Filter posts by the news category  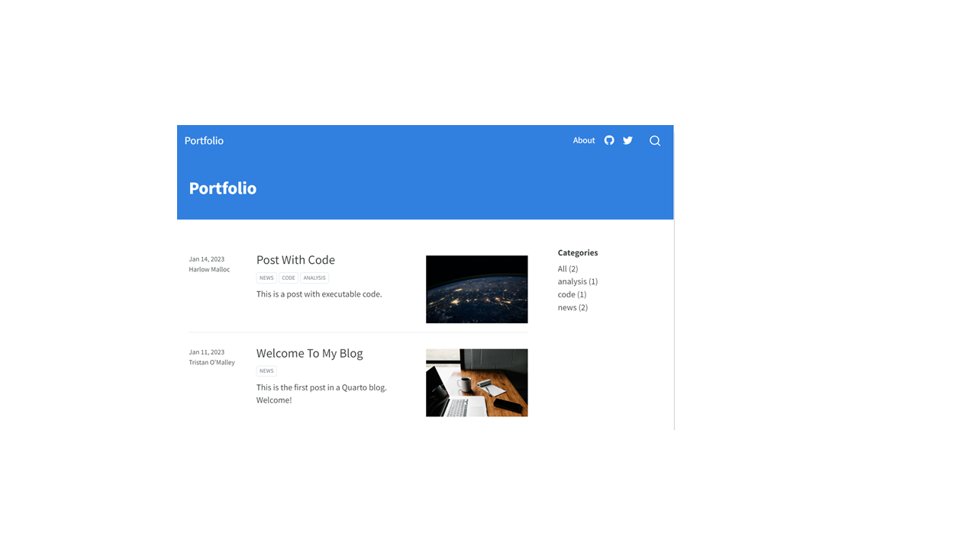572,307
